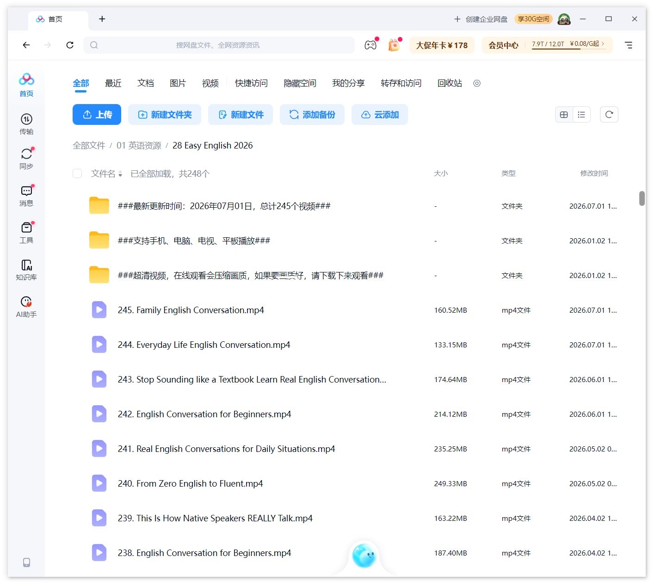This screenshot has height=587, width=655.
Task: Open the 知识库 knowledge base
Action: (26, 270)
